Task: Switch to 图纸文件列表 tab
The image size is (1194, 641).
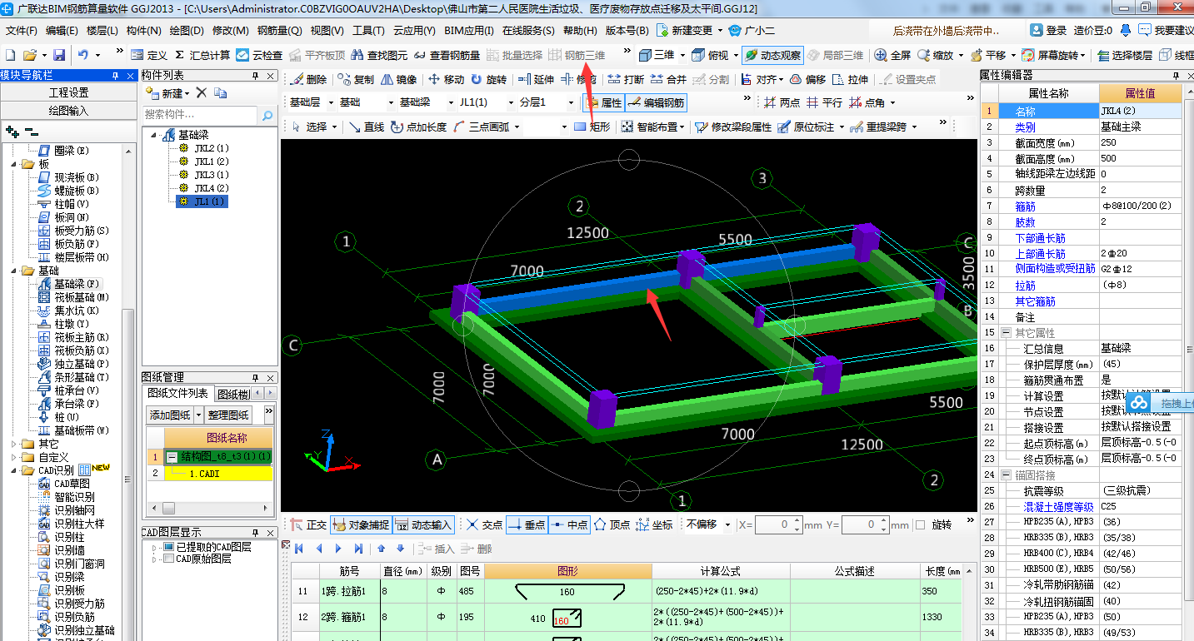Action: pyautogui.click(x=177, y=393)
